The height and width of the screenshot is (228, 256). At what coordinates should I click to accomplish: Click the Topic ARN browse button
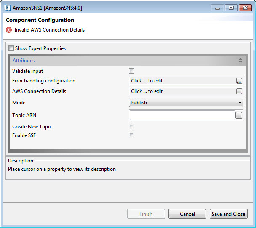pyautogui.click(x=239, y=115)
